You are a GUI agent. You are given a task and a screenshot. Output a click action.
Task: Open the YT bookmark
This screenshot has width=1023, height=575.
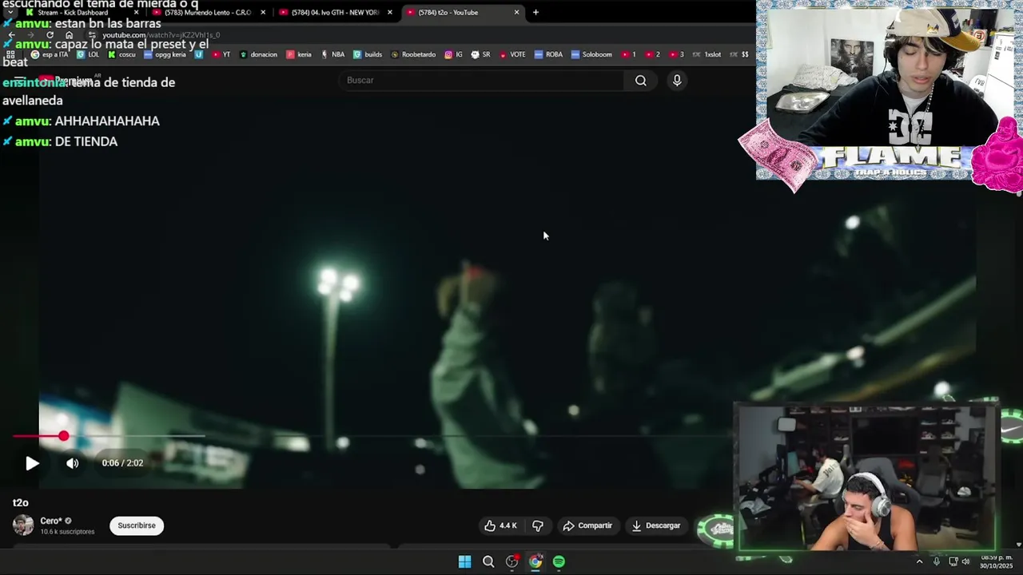[x=221, y=54]
